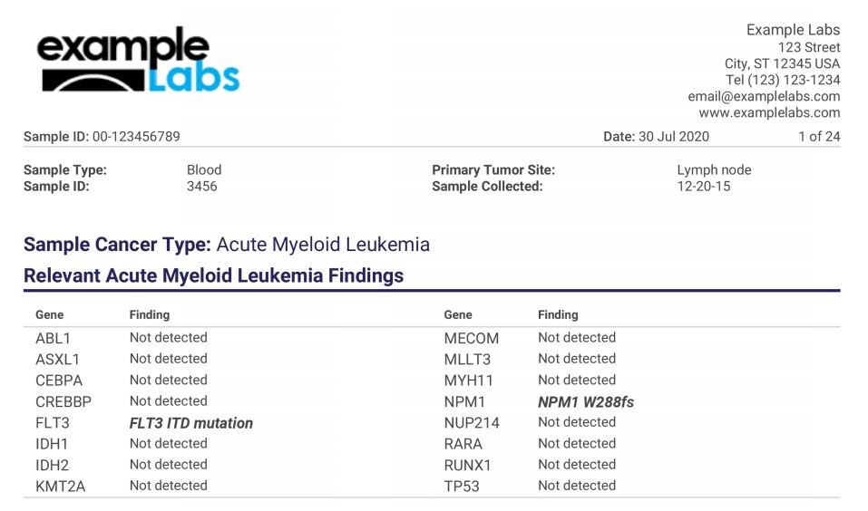Select the Sample Cancer Type label
This screenshot has width=868, height=511.
coord(117,245)
